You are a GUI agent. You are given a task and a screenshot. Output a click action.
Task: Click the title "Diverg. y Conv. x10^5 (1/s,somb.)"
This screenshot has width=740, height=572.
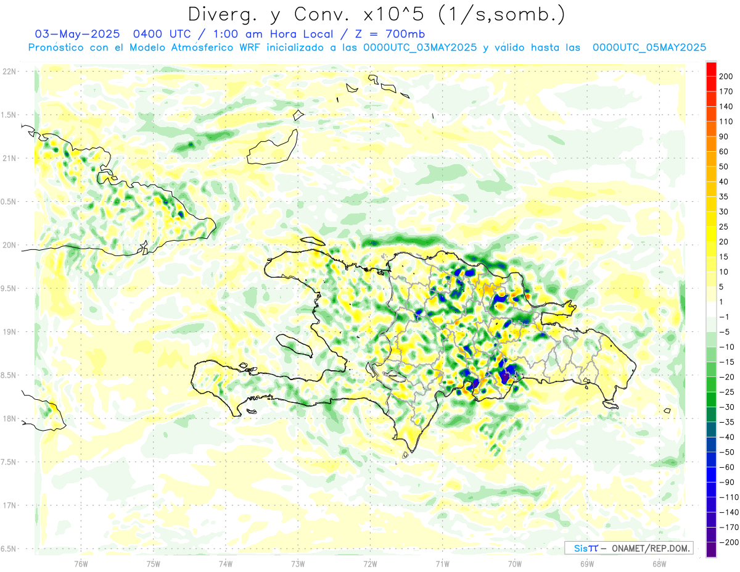pyautogui.click(x=376, y=14)
